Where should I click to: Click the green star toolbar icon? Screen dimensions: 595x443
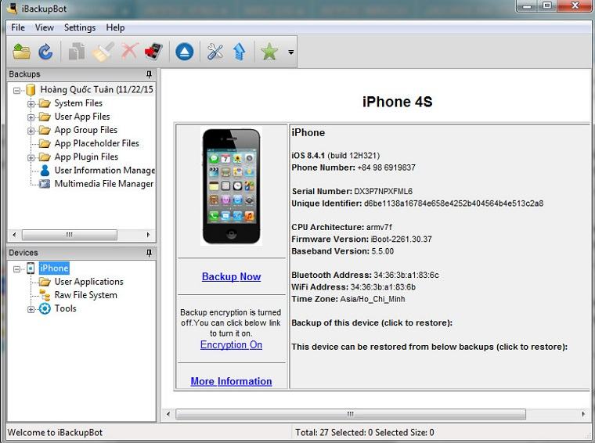(269, 52)
